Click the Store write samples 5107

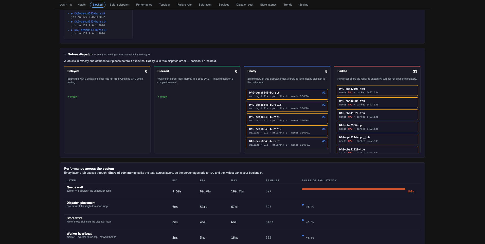(269, 222)
